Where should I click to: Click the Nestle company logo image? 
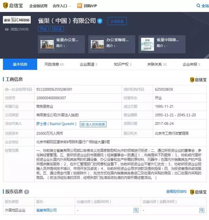(x=17, y=20)
